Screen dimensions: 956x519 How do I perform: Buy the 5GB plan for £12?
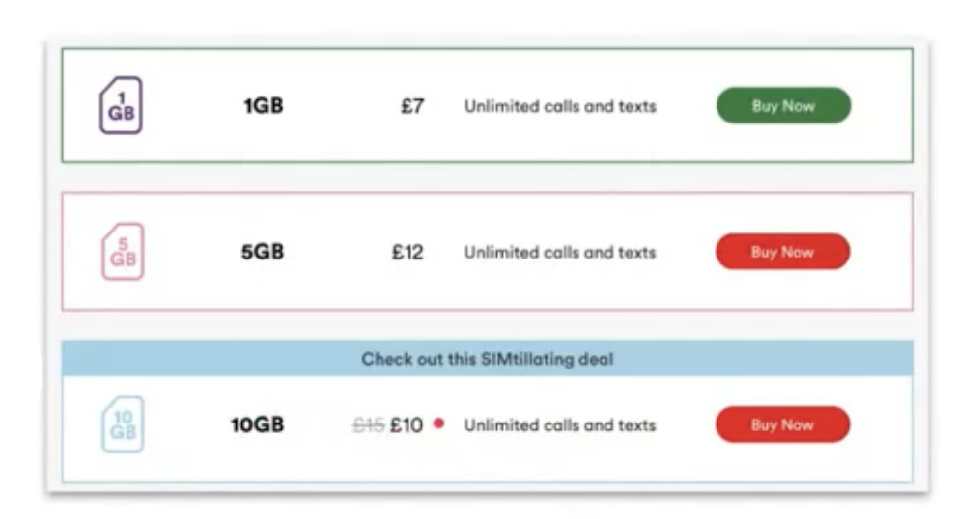(783, 252)
